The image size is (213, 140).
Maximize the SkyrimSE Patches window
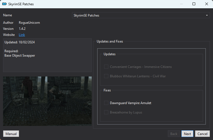coord(194,4)
